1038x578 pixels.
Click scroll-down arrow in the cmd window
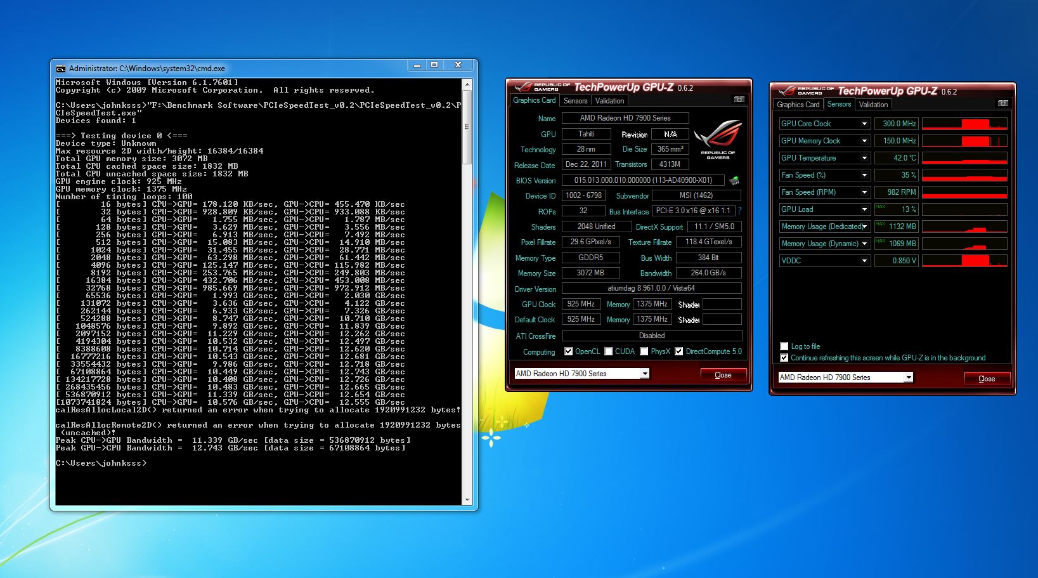click(x=467, y=500)
